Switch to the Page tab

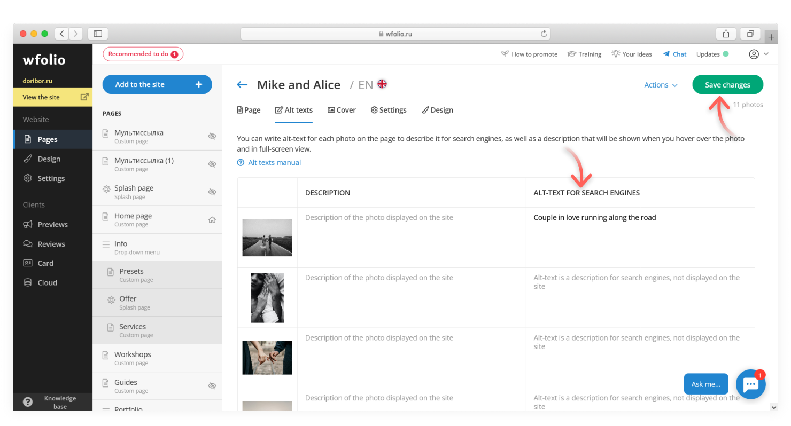[249, 110]
